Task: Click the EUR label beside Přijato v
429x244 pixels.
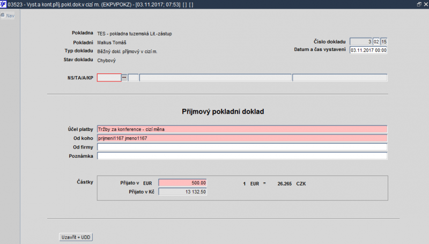Action: tap(147, 183)
